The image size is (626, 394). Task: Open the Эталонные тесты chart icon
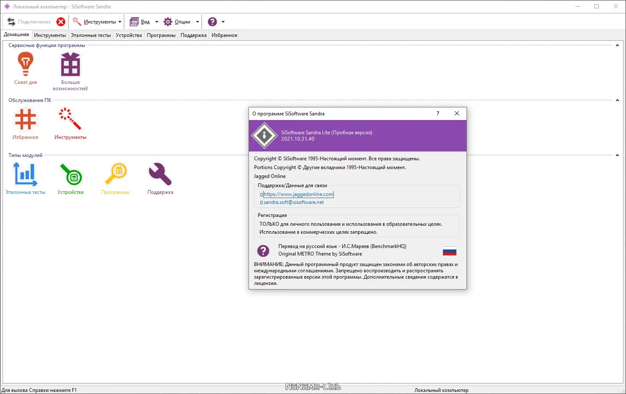click(26, 174)
